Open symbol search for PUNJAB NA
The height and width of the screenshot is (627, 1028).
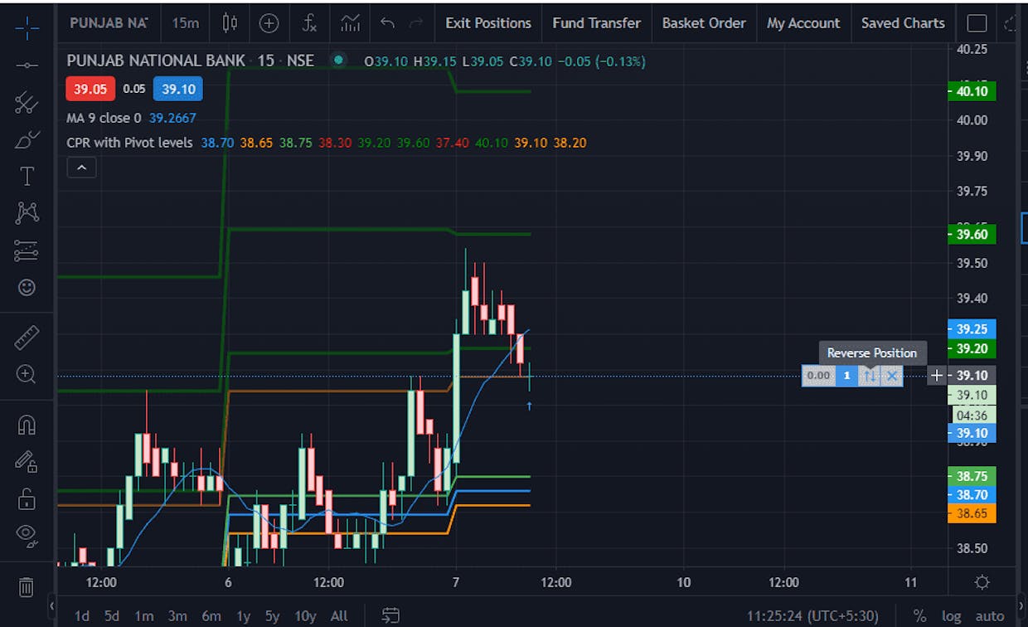click(108, 23)
